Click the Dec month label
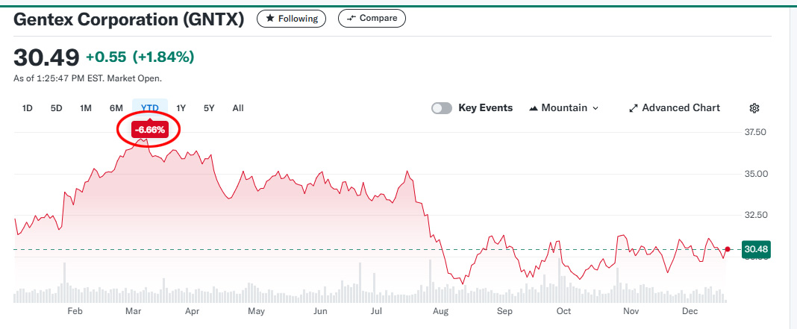797x329 pixels. pos(690,311)
